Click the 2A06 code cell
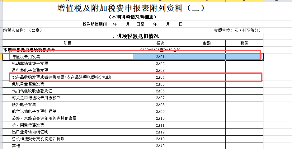This screenshot has width=292, height=149. (160, 91)
